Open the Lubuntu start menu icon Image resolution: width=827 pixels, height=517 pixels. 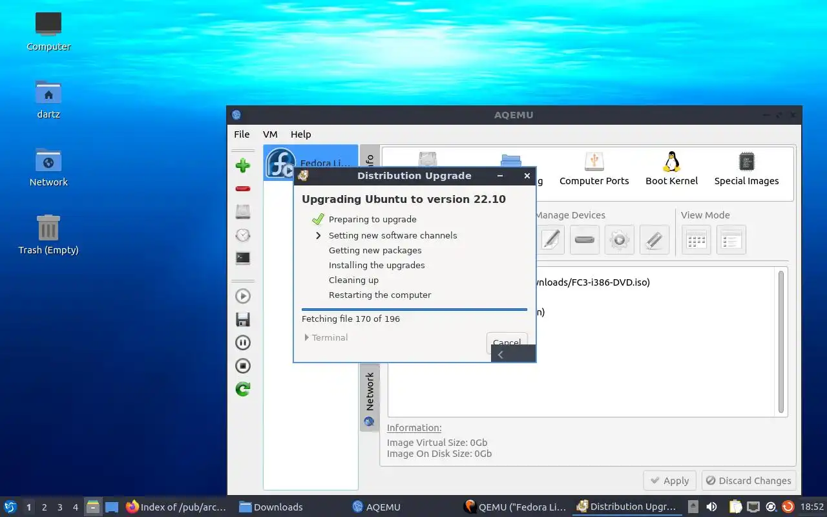(10, 507)
